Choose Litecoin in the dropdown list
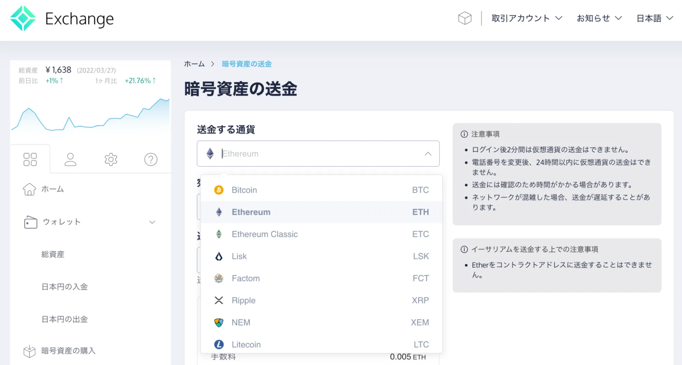 pyautogui.click(x=246, y=344)
